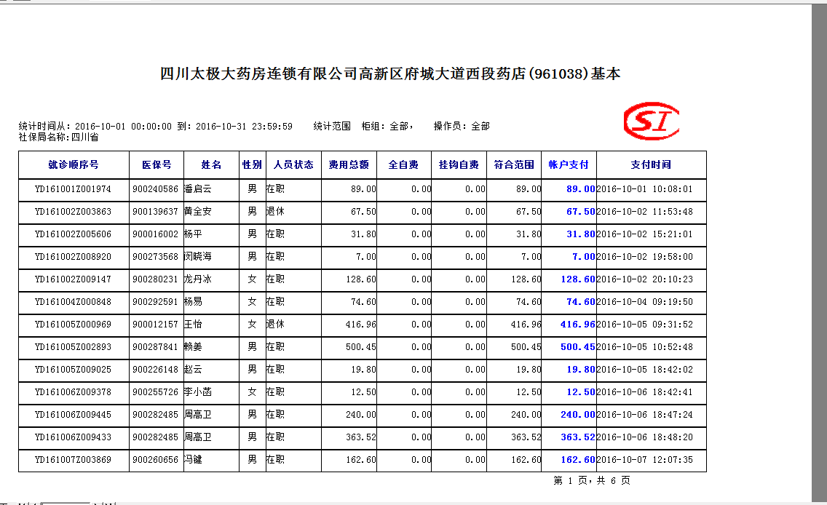Click the 性别 column header
The width and height of the screenshot is (827, 505).
(x=252, y=165)
